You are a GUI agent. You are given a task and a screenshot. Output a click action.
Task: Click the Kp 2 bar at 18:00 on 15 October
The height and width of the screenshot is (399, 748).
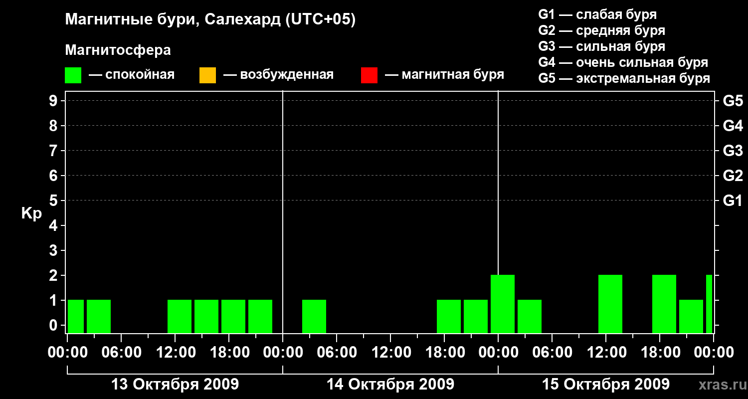coord(664,304)
